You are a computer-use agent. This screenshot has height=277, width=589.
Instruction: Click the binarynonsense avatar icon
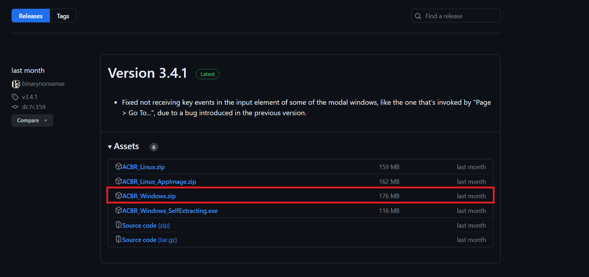coord(16,84)
